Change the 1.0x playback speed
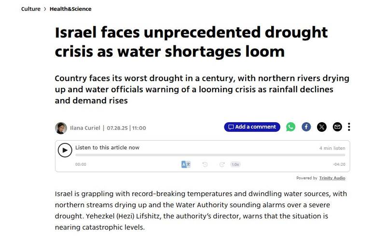 click(x=235, y=164)
